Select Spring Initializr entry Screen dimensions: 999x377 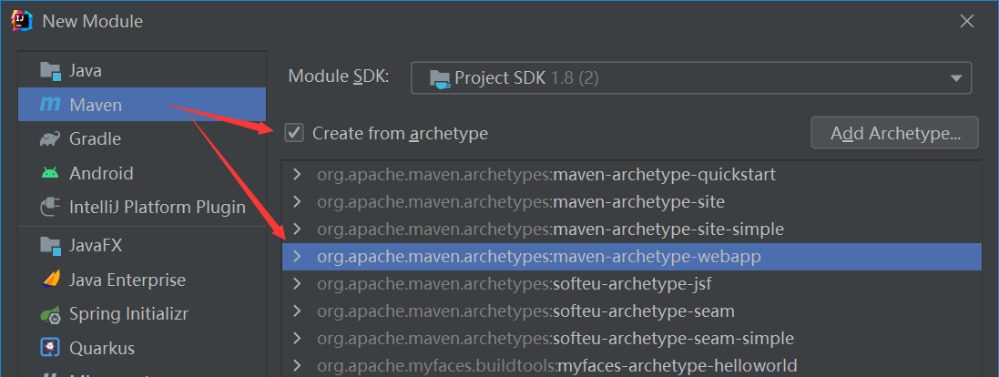pos(142,314)
